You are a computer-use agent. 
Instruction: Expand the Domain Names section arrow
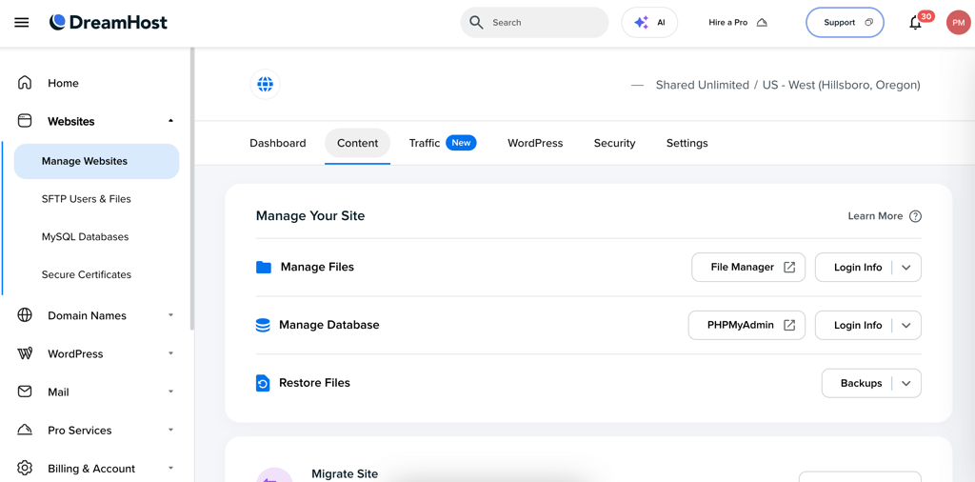point(171,315)
